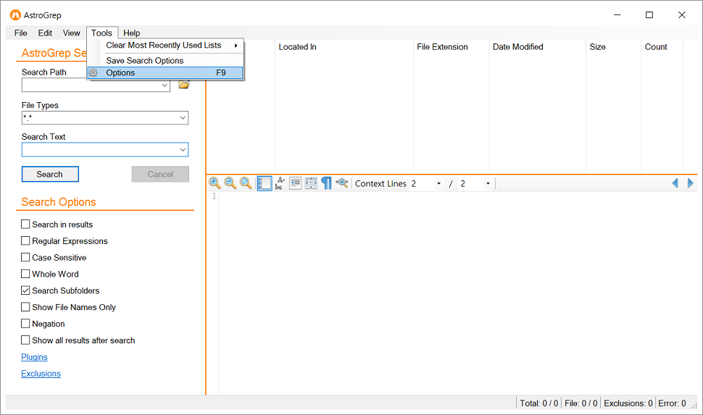Image resolution: width=703 pixels, height=415 pixels.
Task: Click the AstroGrep title bar logo
Action: [15, 14]
